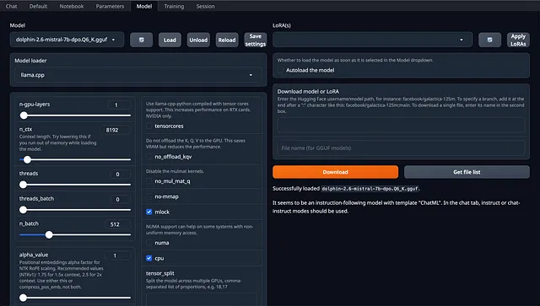
Task: Uncheck the cpu checkbox
Action: pos(149,258)
